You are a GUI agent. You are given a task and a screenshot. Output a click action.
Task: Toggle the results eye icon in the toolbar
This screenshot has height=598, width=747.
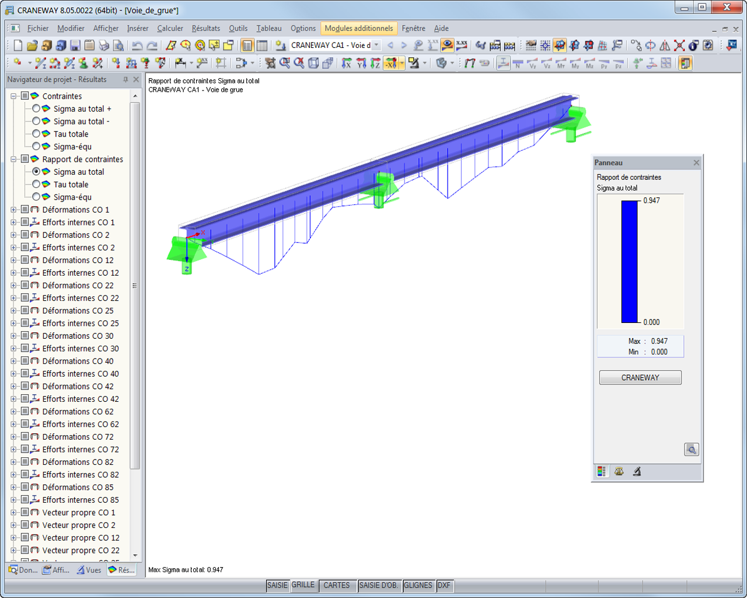[447, 46]
